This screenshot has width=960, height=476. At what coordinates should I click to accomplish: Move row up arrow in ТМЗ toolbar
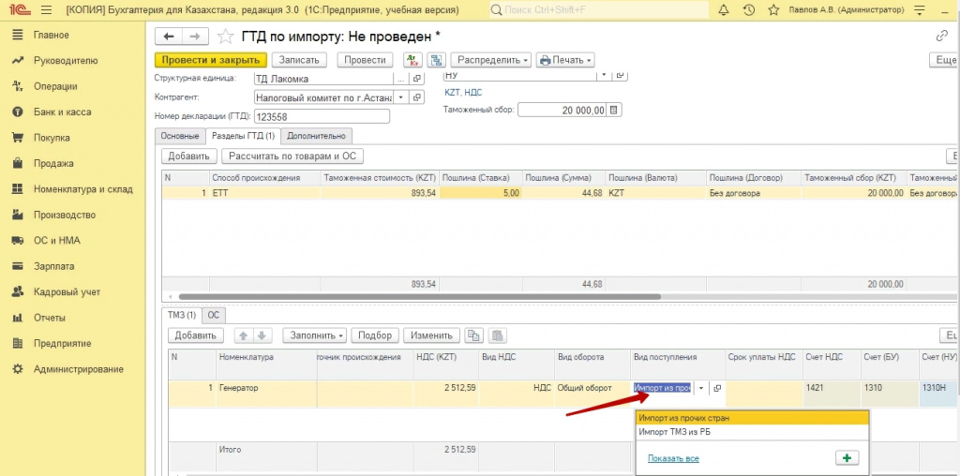point(243,335)
